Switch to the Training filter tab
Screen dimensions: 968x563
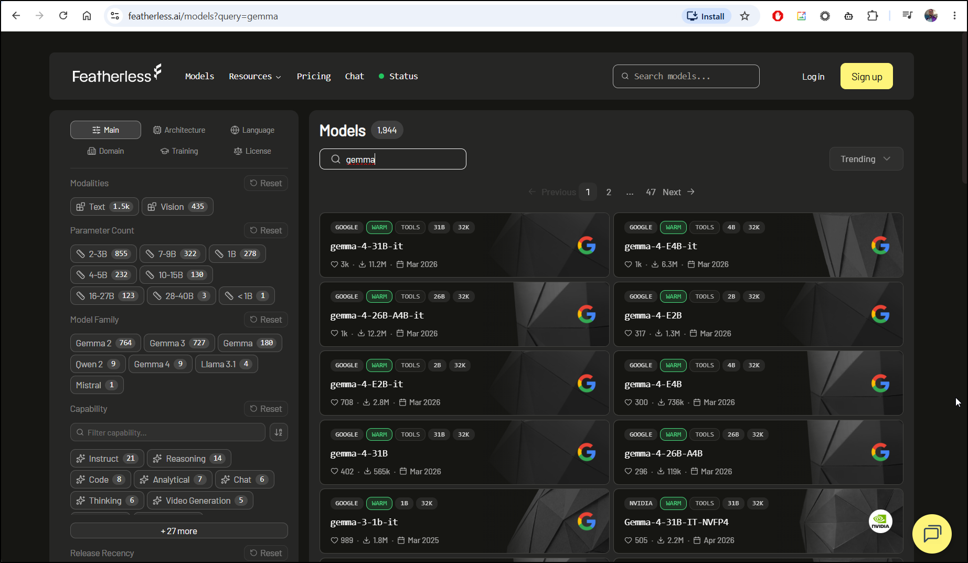[179, 151]
